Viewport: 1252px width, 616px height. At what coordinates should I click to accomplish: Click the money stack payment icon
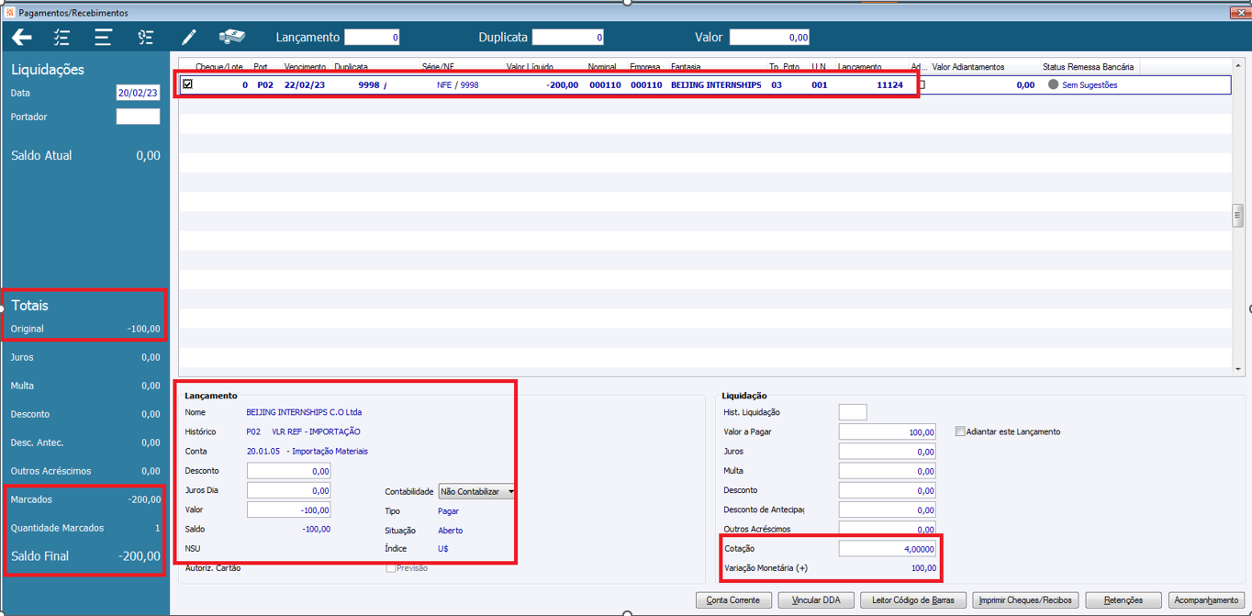click(x=232, y=37)
